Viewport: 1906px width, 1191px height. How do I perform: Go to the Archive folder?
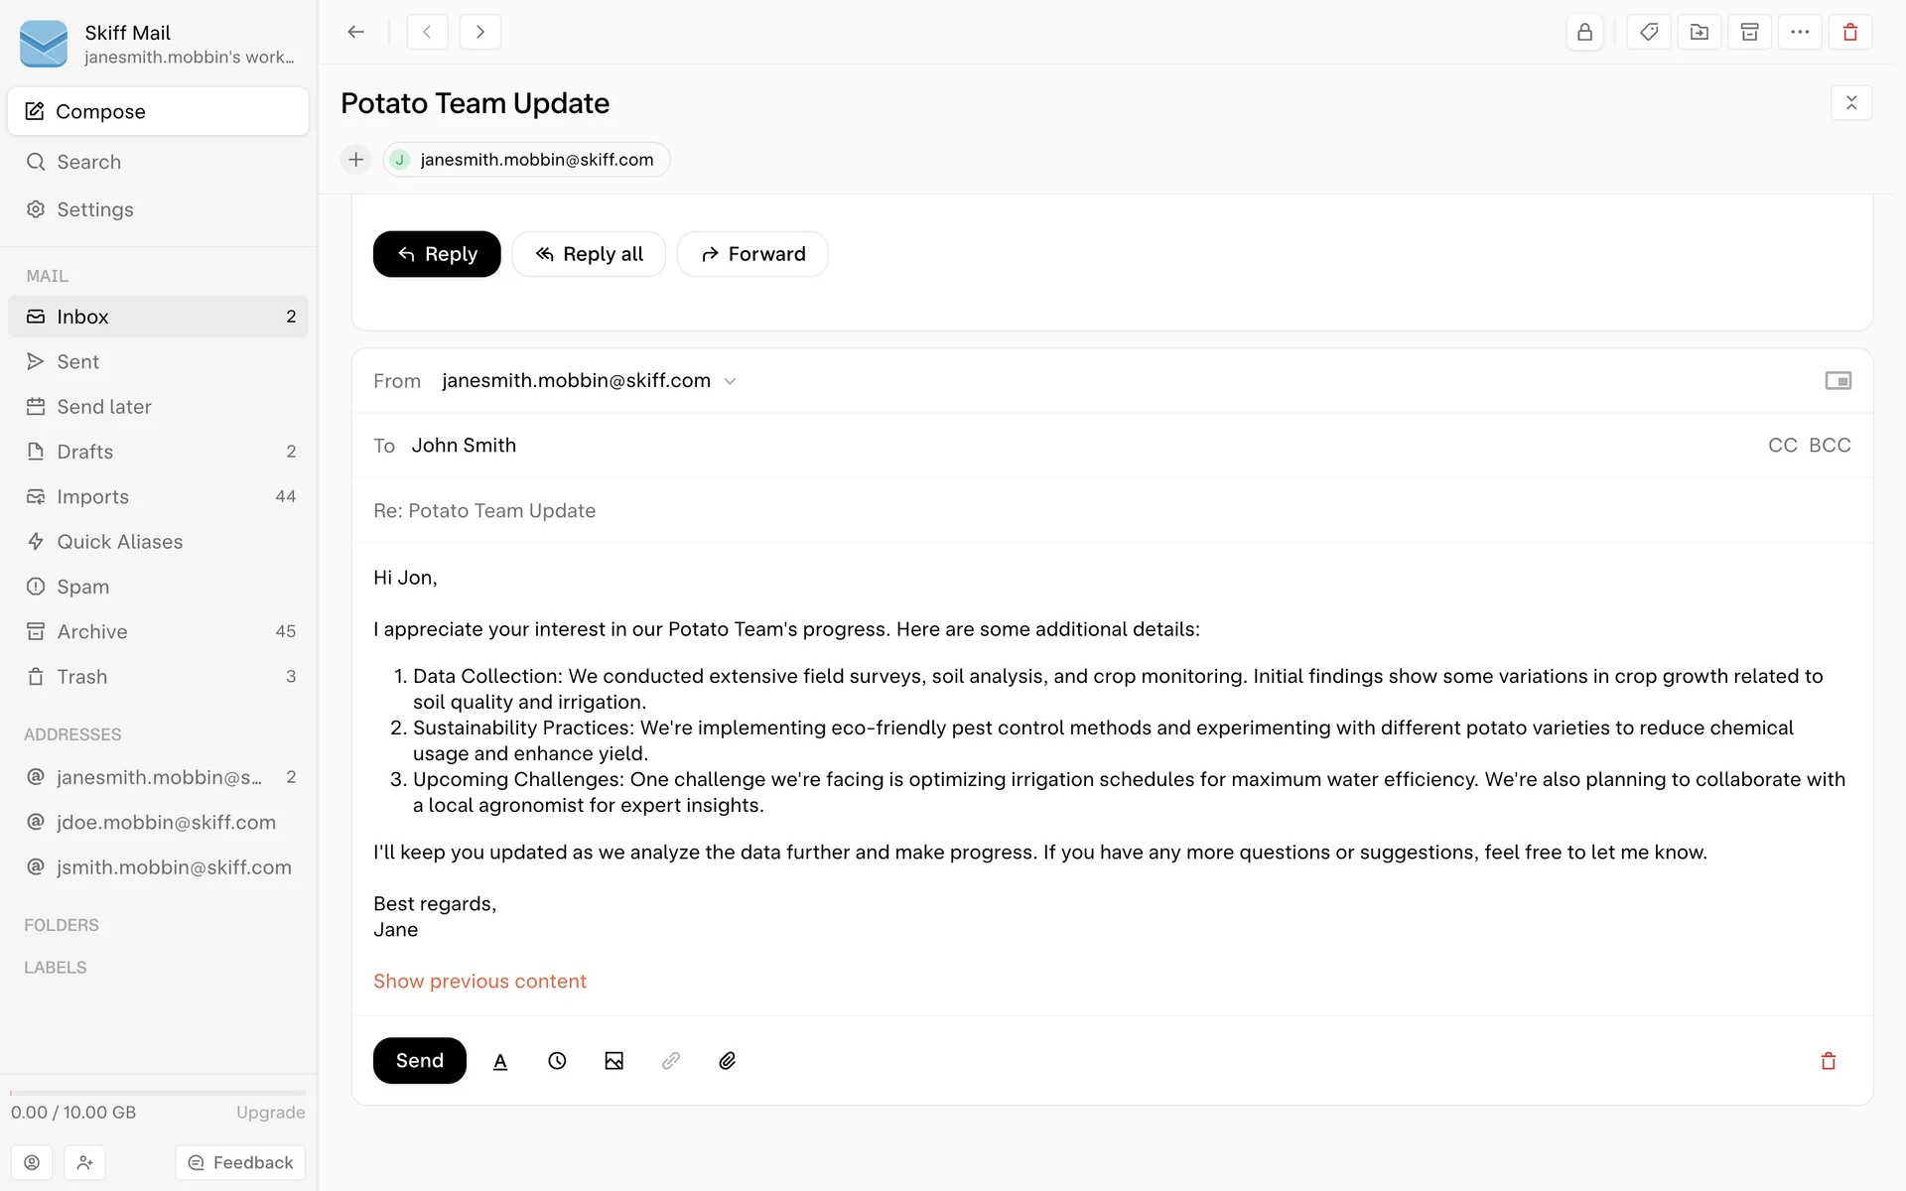pos(92,631)
